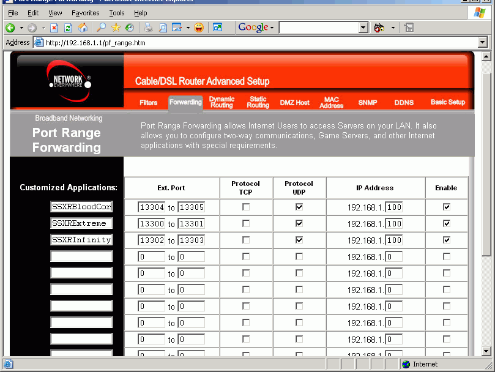Click the browser Forward arrow icon
The image size is (495, 372).
[32, 28]
